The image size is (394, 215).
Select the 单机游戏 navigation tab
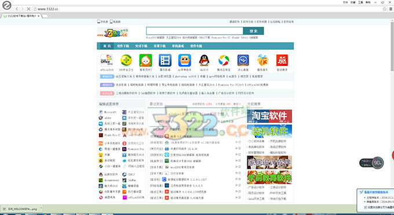178,46
